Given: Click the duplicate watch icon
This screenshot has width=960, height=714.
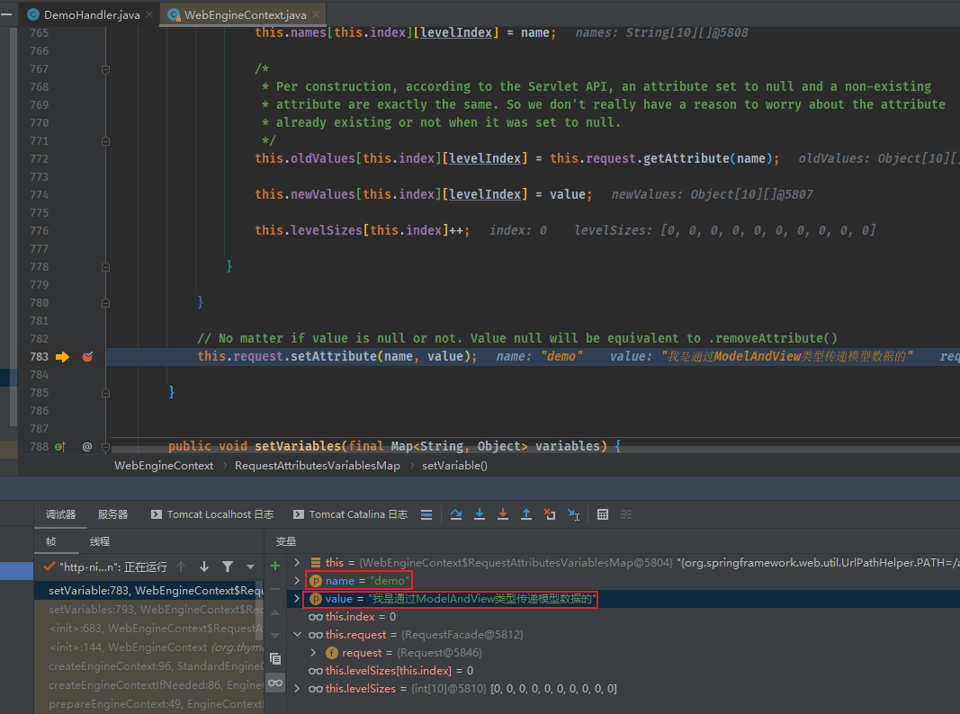Looking at the screenshot, I should click(x=275, y=659).
